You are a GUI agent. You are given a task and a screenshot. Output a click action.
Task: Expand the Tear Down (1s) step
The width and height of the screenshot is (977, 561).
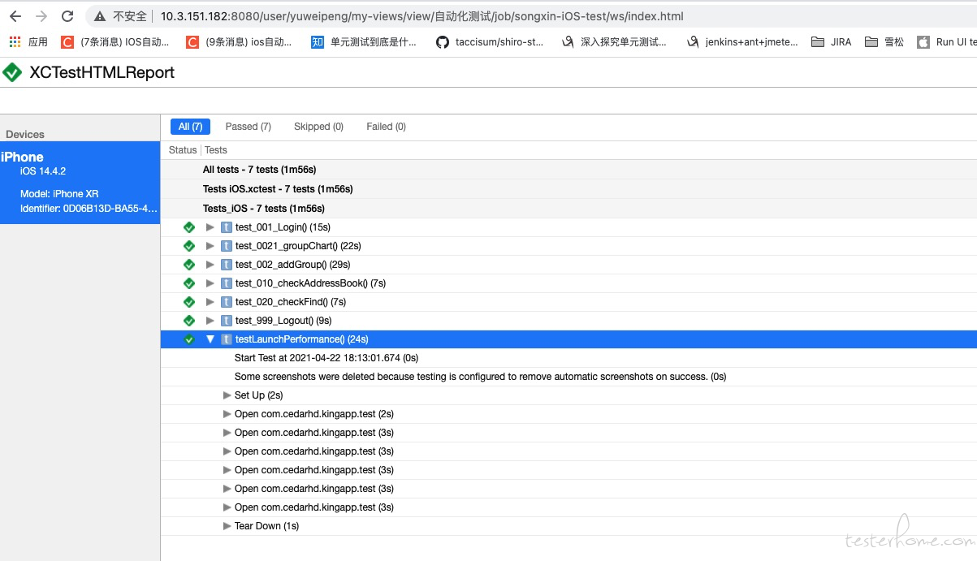(227, 526)
